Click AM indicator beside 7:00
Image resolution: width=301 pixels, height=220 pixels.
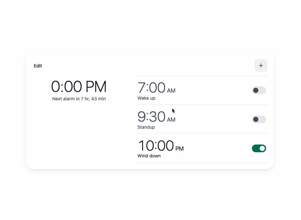click(171, 91)
